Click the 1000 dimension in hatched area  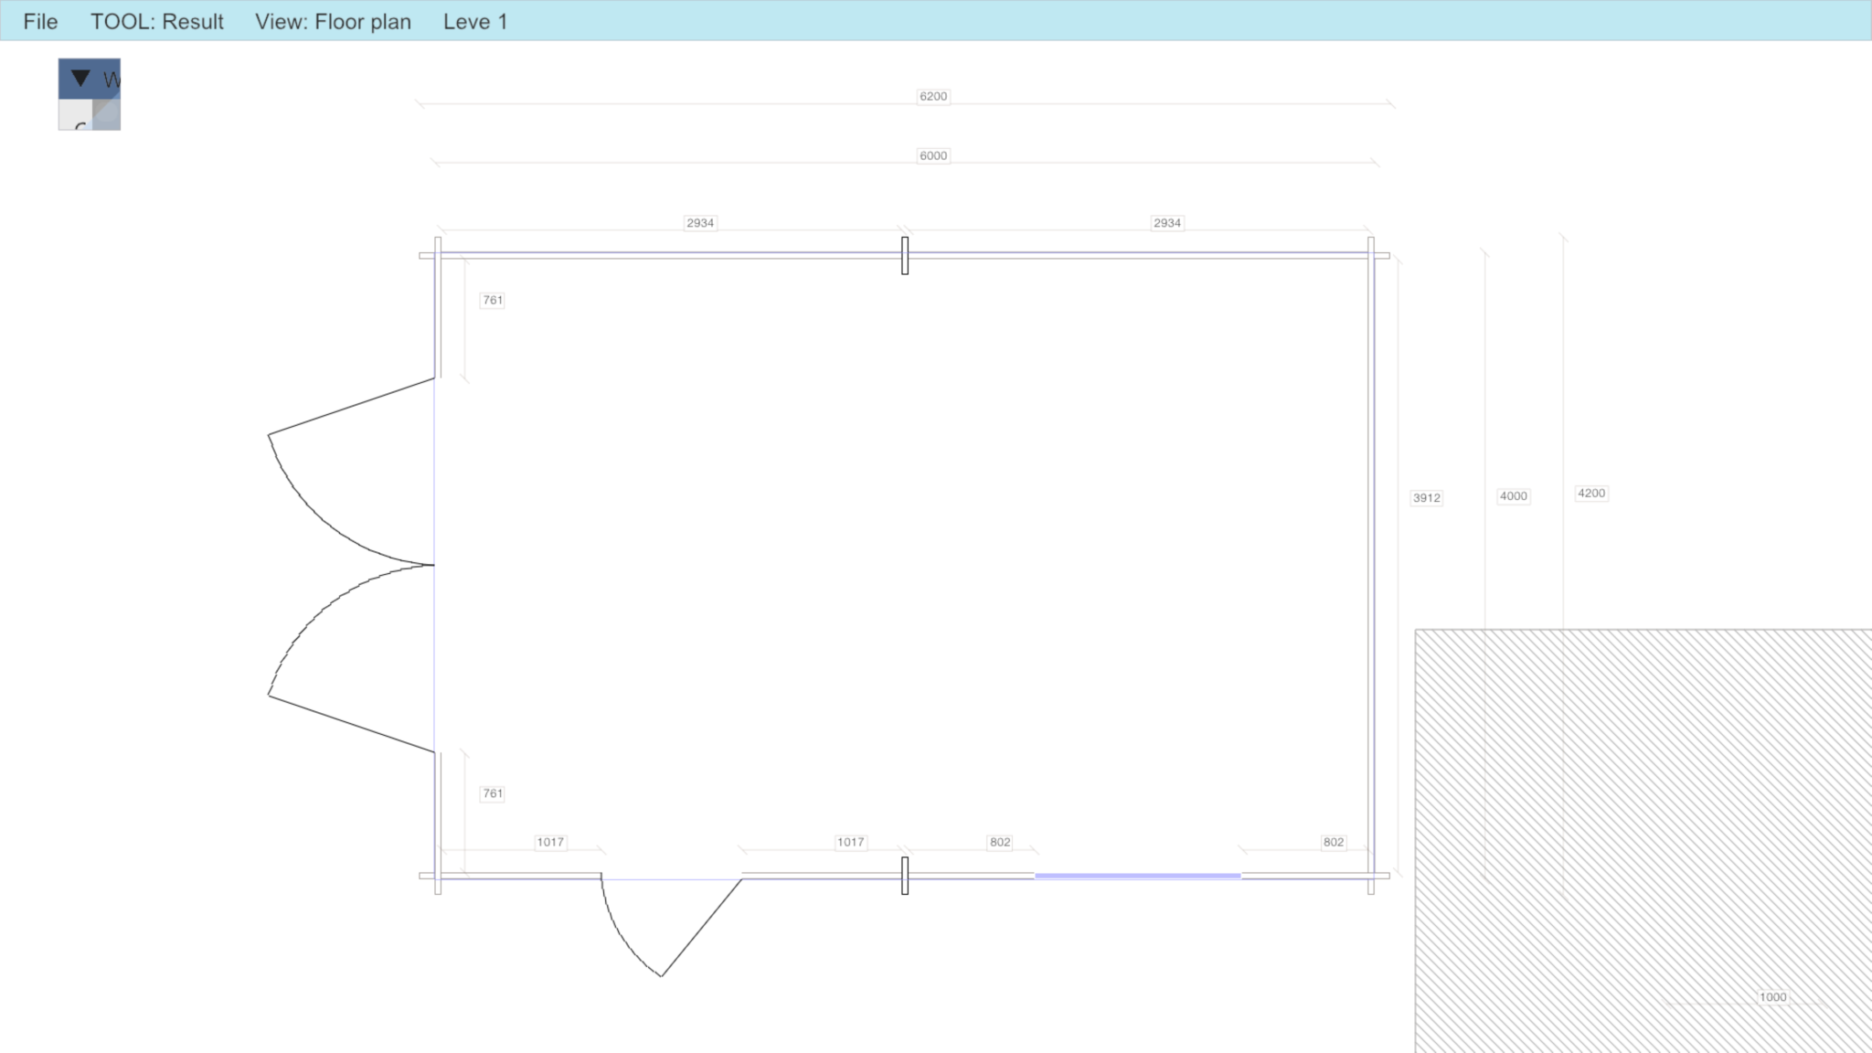(1771, 997)
